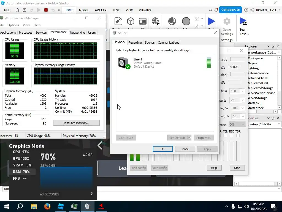Toggle the TBL checkbox
Viewport: 282px width, 212px height.
tap(225, 136)
